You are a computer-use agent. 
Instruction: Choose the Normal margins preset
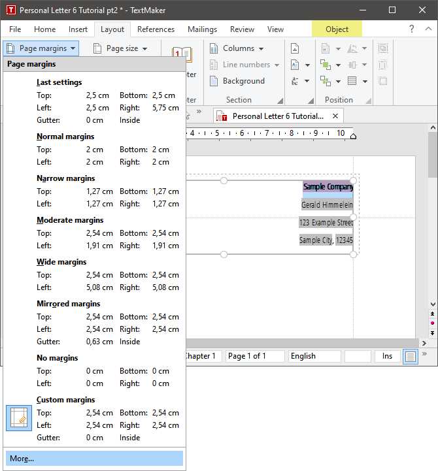(x=94, y=150)
